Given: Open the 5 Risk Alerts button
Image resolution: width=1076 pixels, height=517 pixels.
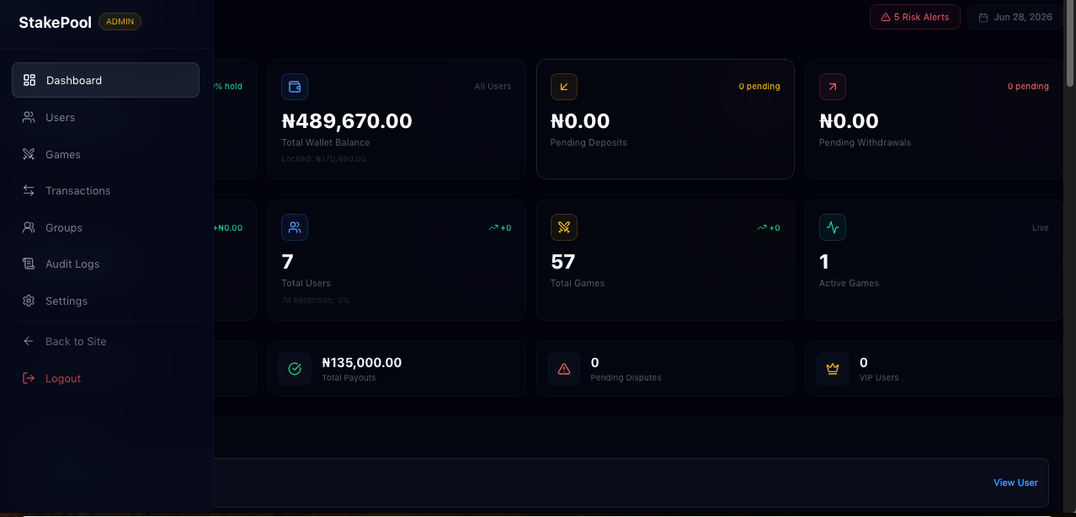Looking at the screenshot, I should 915,17.
